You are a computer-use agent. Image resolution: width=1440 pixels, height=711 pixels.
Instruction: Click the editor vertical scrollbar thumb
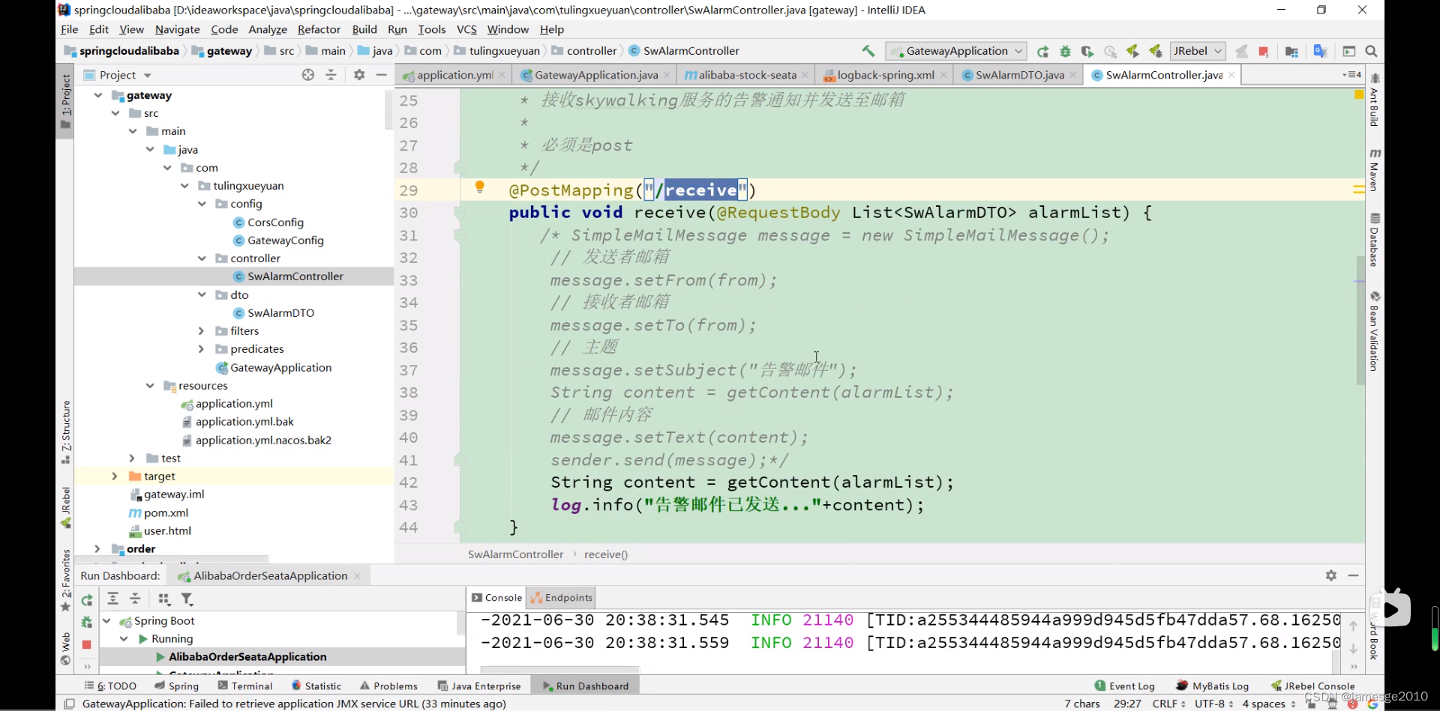coord(1360,321)
